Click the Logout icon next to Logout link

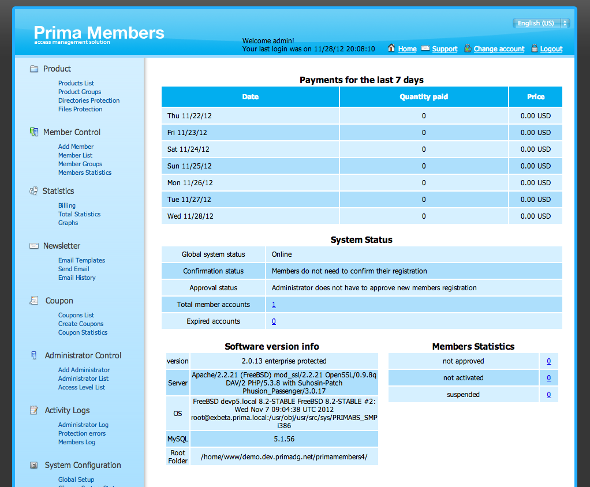[x=534, y=48]
